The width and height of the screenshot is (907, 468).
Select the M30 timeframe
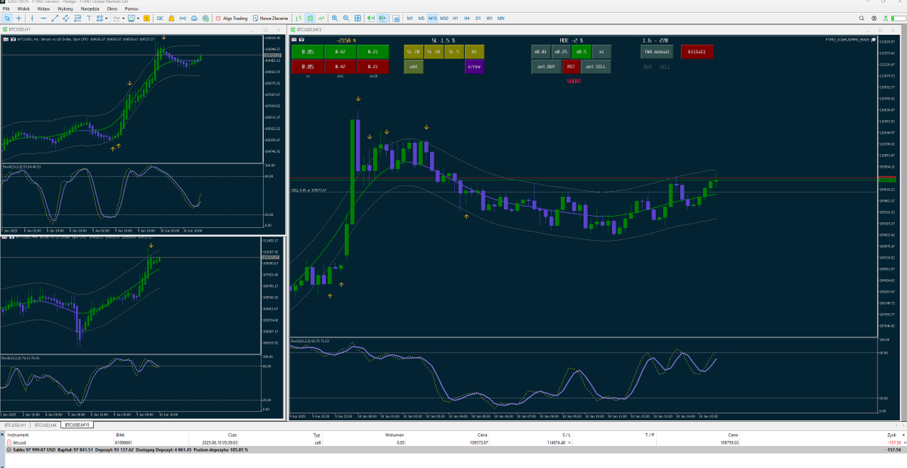(x=444, y=17)
